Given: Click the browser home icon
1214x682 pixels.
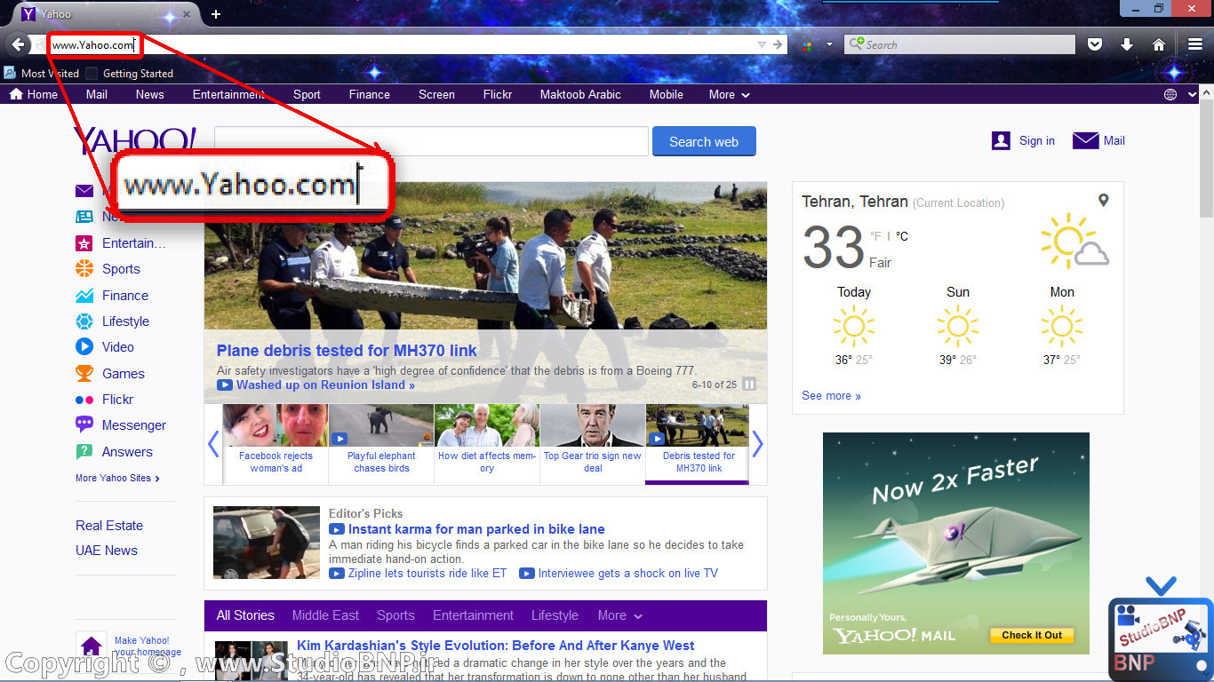Looking at the screenshot, I should point(1159,44).
